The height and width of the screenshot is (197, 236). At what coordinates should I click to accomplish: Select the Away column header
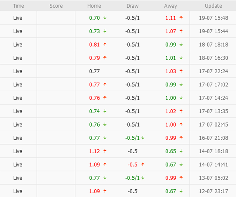tap(170, 6)
